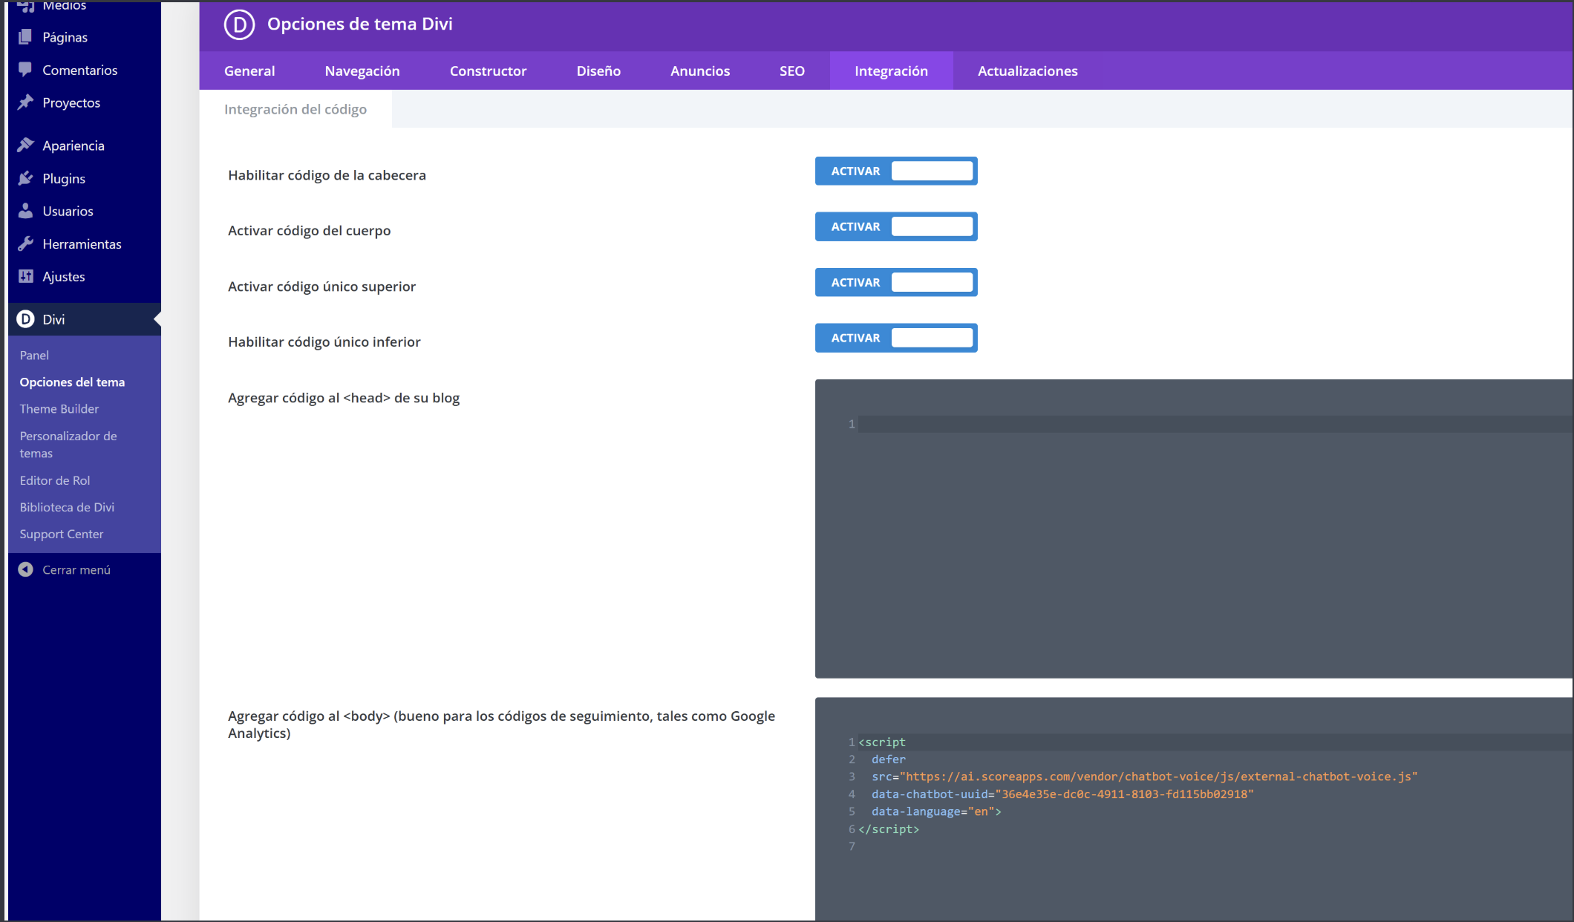Click the Comentarios speech bubble icon
The height and width of the screenshot is (922, 1574).
point(25,69)
